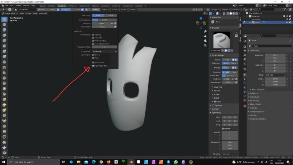Toggle the Feather checkbox under Symmetry
The width and height of the screenshot is (293, 165).
click(x=223, y=129)
